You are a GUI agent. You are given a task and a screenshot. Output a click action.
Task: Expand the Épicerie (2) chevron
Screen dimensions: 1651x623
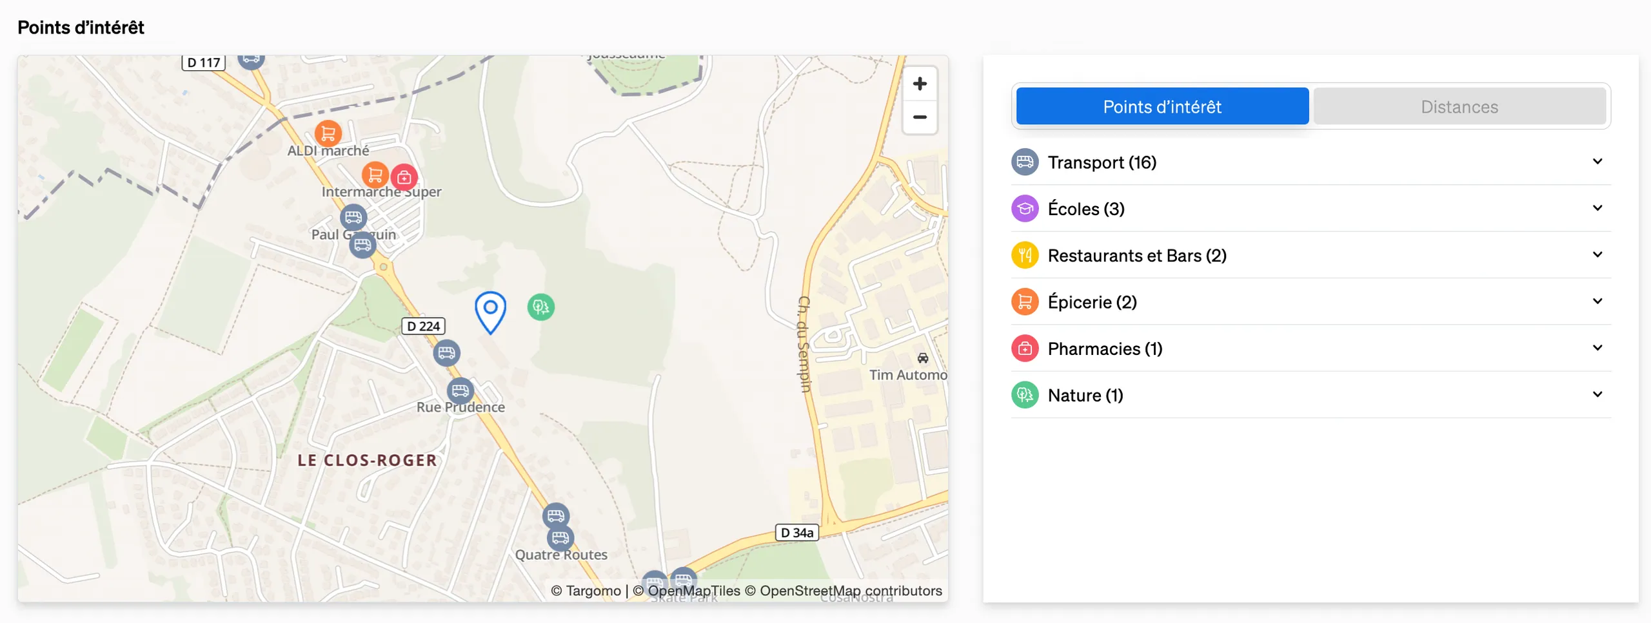(x=1597, y=301)
